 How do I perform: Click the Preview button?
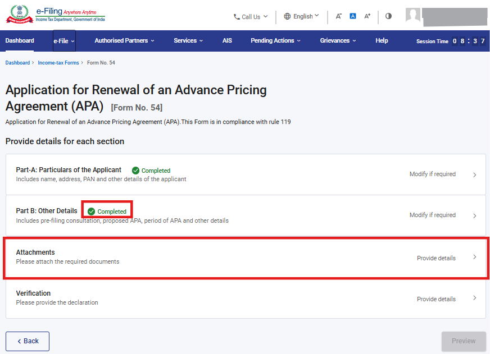(x=464, y=341)
